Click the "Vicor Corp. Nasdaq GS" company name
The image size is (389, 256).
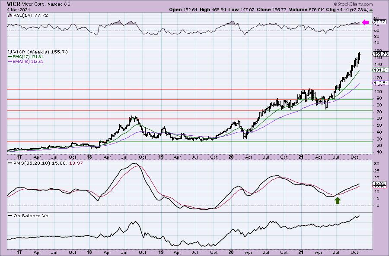click(46, 4)
